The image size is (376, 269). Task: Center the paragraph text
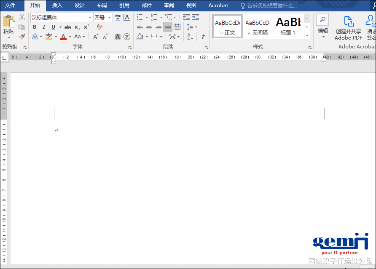[x=149, y=27]
